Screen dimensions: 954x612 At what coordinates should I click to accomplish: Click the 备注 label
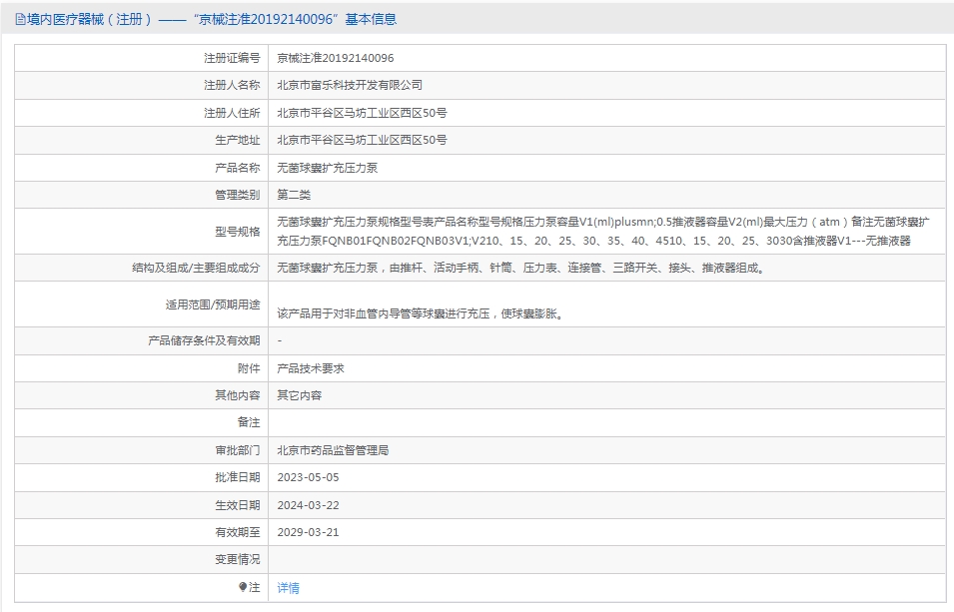tap(249, 422)
